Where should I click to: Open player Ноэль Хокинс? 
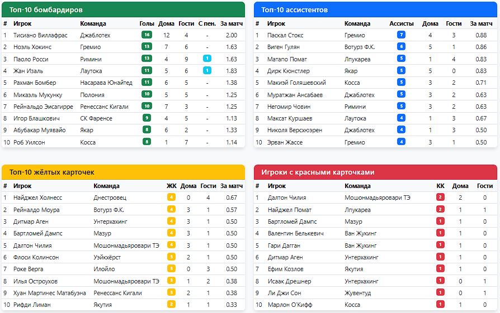(32, 47)
